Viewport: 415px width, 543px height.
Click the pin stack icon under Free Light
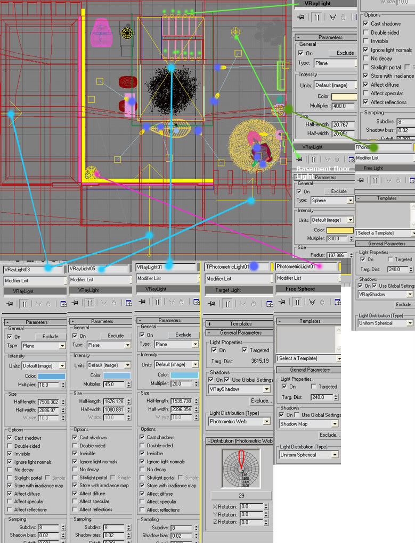[x=361, y=180]
